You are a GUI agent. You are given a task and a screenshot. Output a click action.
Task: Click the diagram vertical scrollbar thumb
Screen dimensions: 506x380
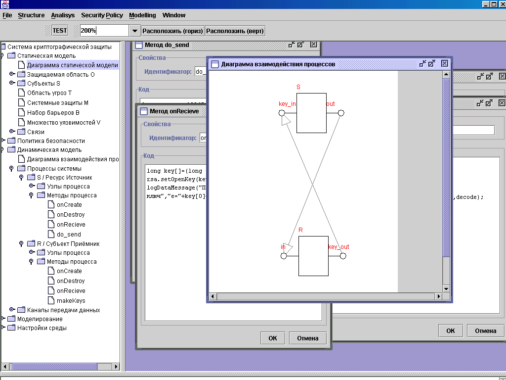446,168
